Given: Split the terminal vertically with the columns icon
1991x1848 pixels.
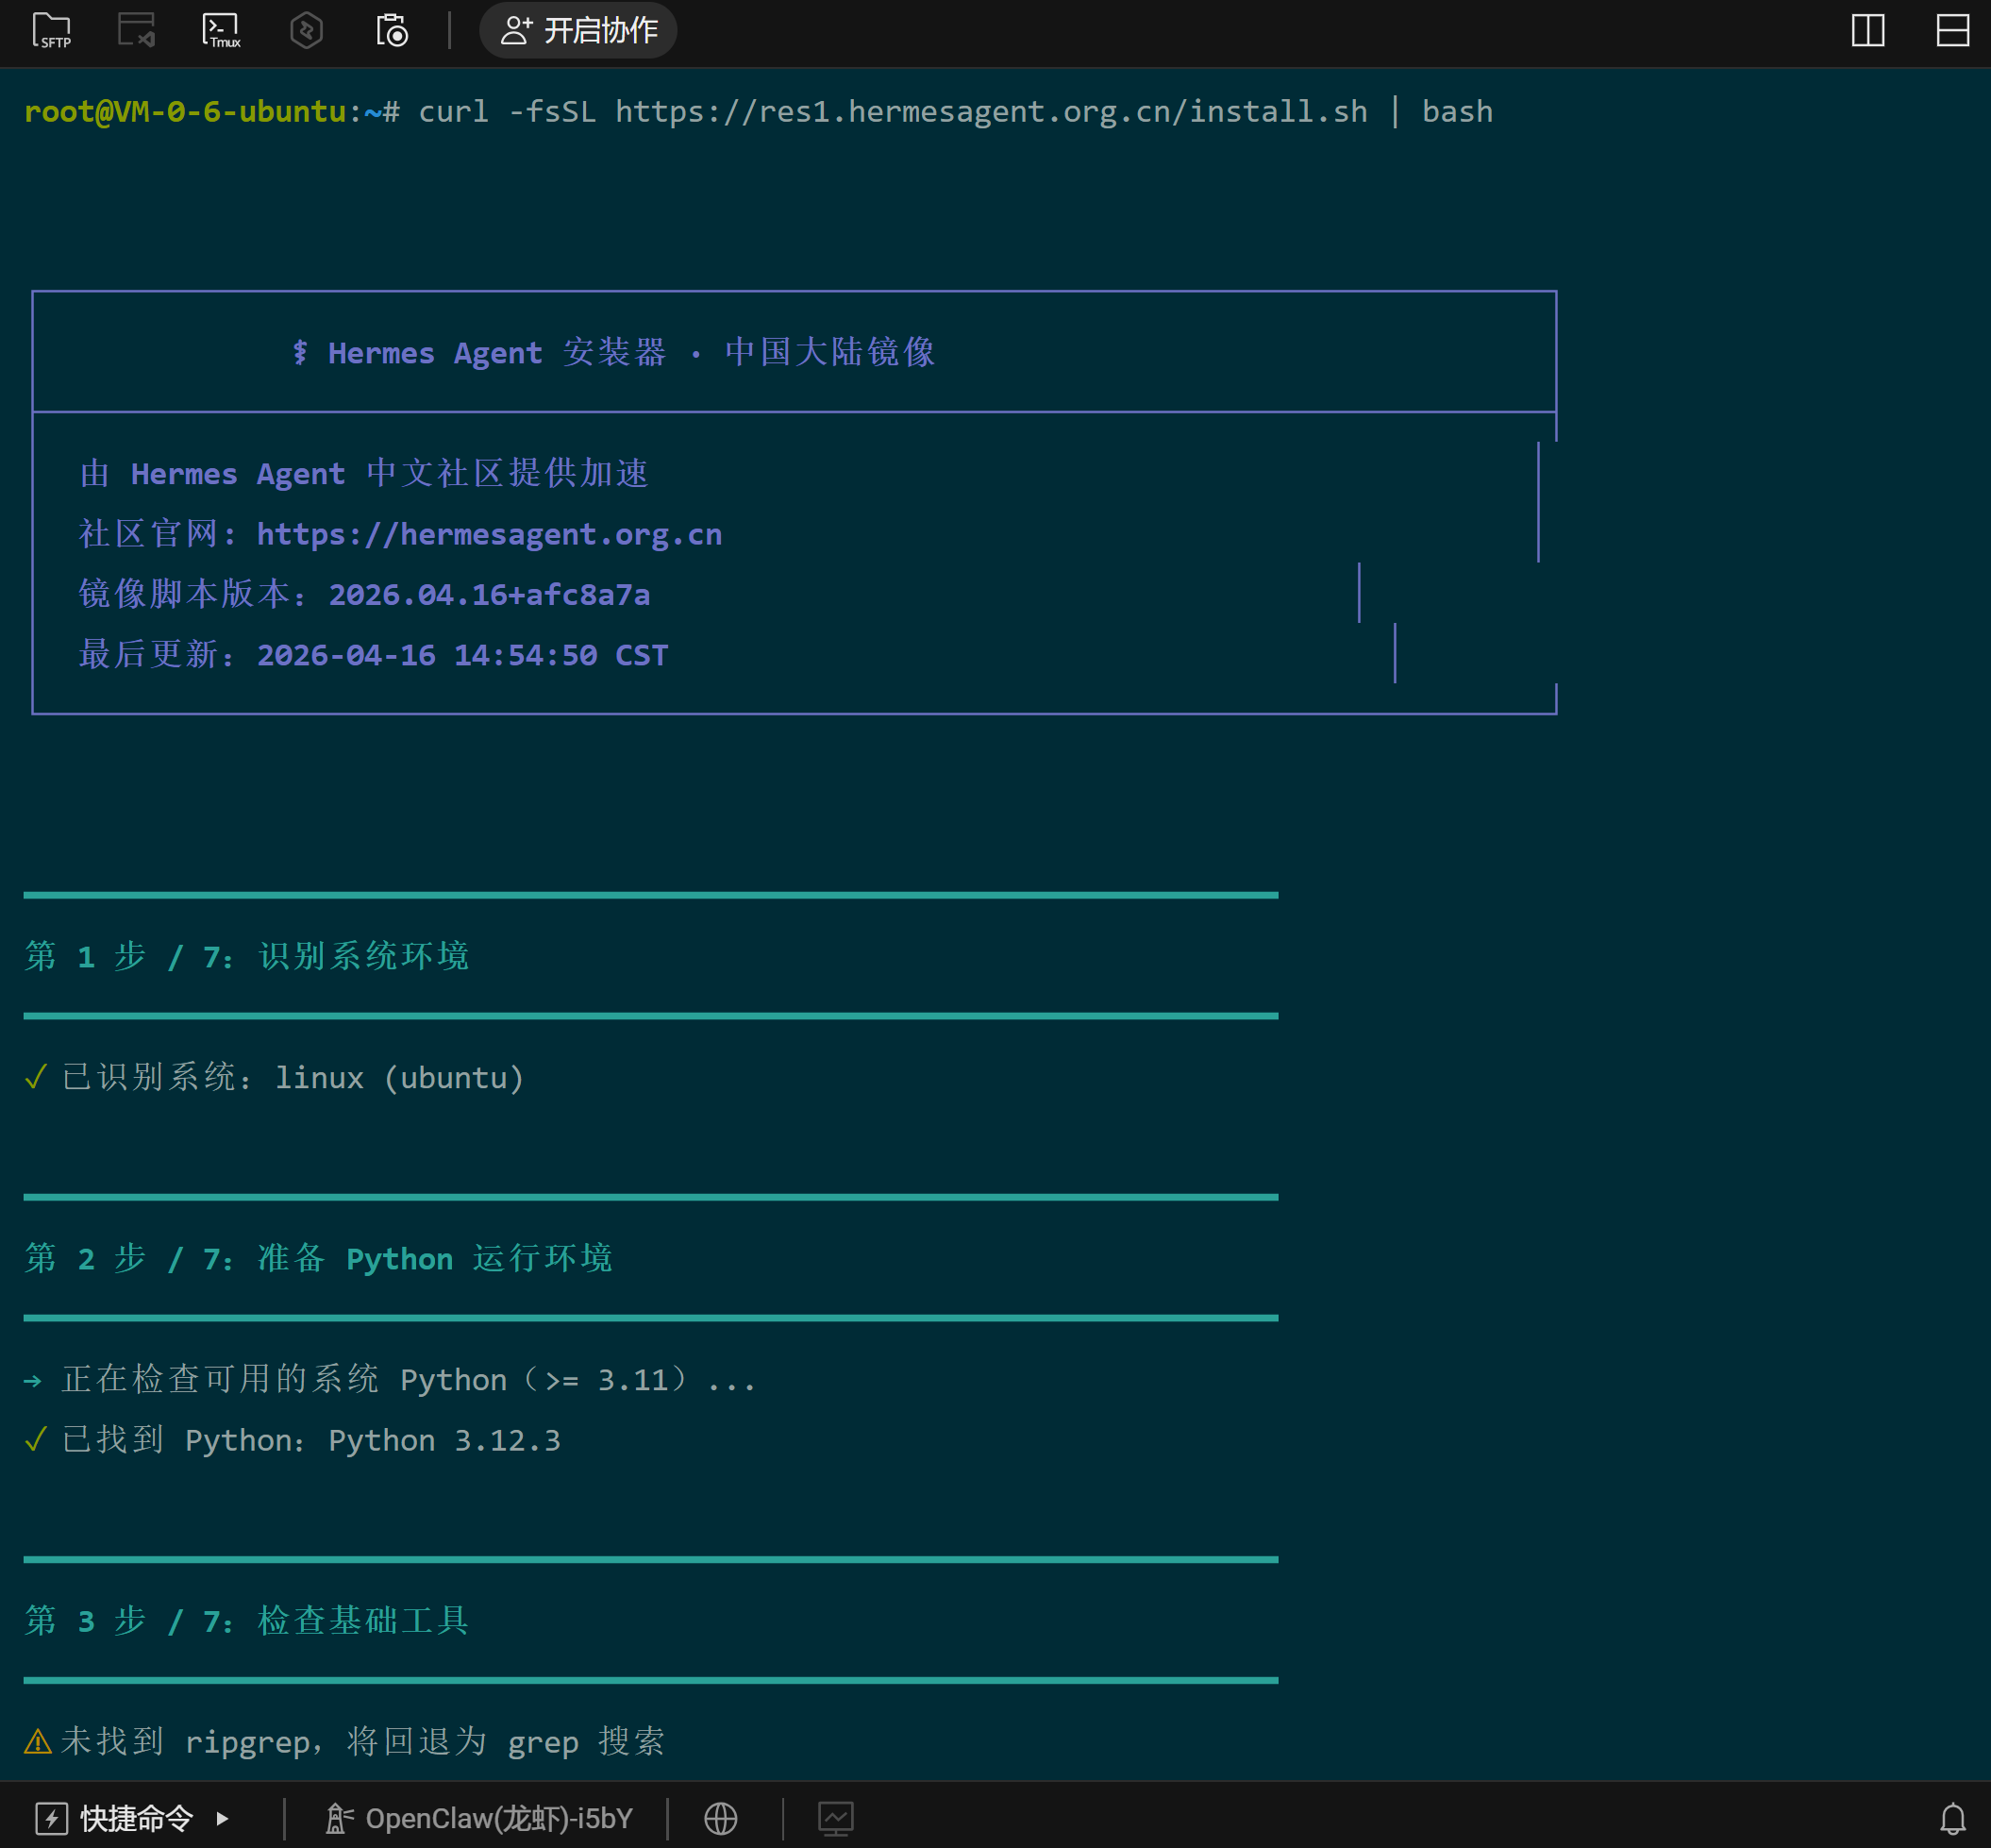Looking at the screenshot, I should (1867, 30).
